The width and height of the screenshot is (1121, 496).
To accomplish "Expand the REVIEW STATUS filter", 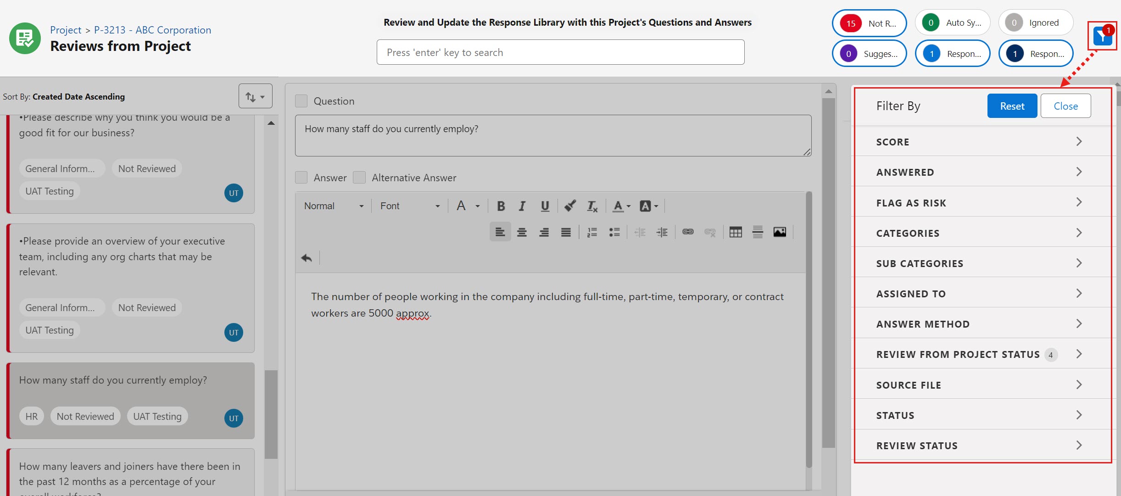I will tap(982, 445).
